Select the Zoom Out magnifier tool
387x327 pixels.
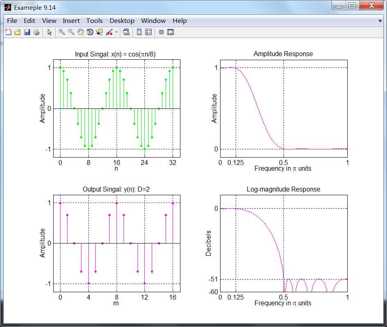tap(71, 32)
